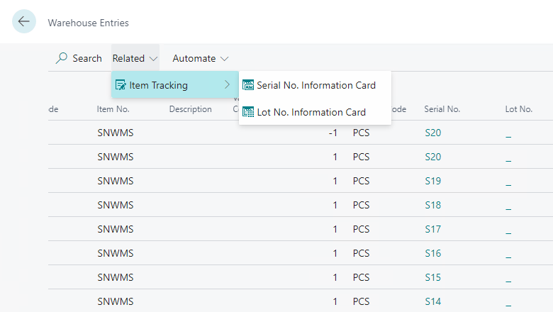Open serial number S15 link
This screenshot has height=312, width=553.
[x=433, y=277]
